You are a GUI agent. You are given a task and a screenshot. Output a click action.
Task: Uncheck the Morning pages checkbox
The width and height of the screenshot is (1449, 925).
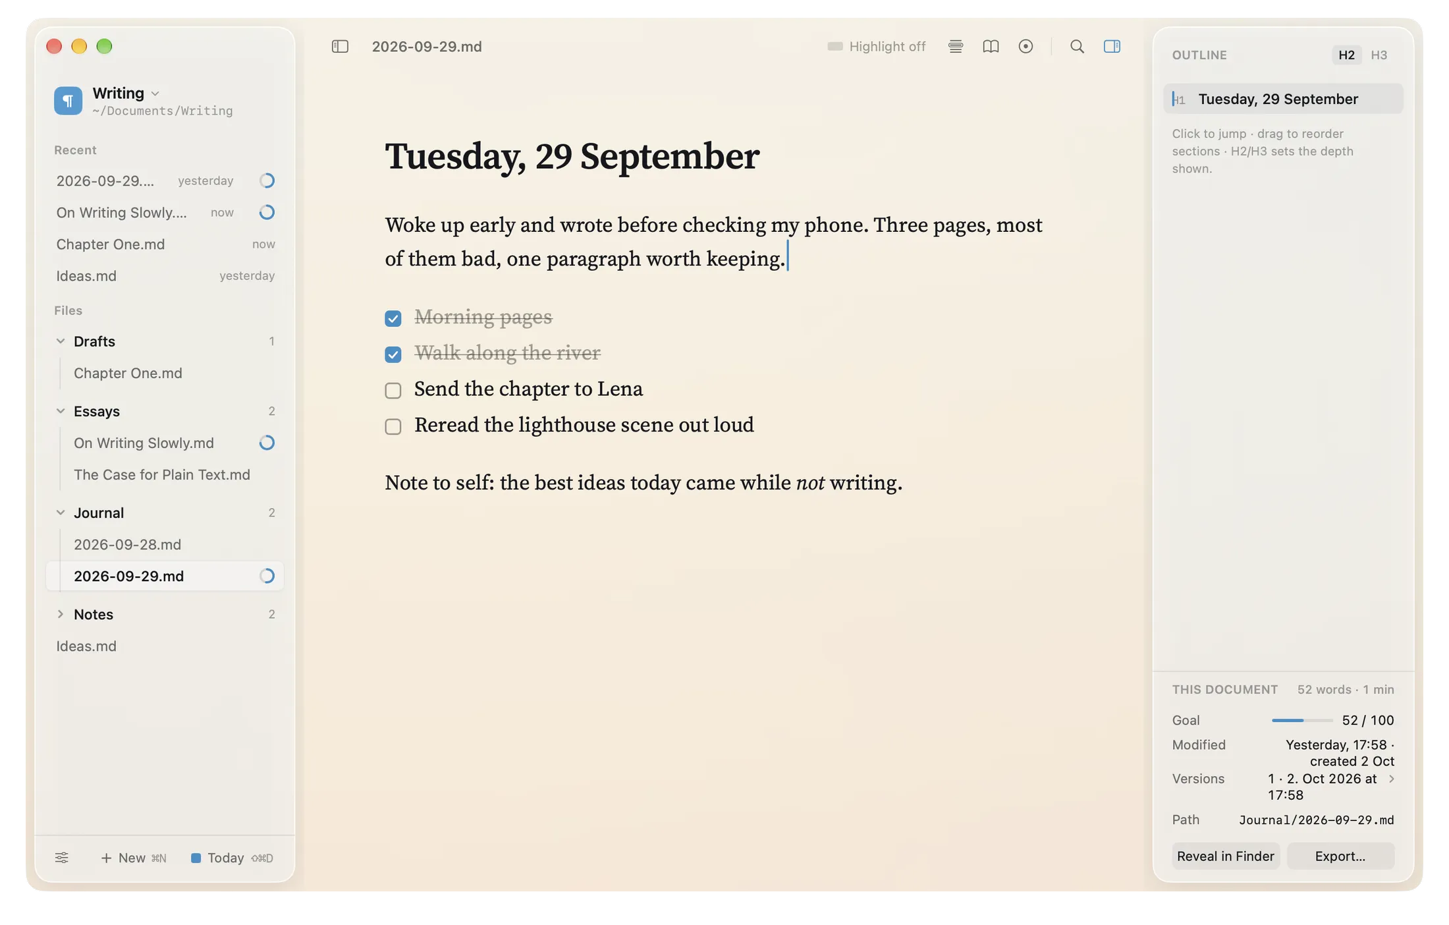[x=393, y=318]
